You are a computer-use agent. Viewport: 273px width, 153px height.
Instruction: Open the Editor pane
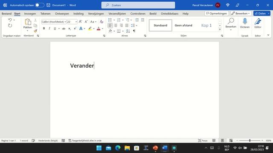[x=258, y=23]
